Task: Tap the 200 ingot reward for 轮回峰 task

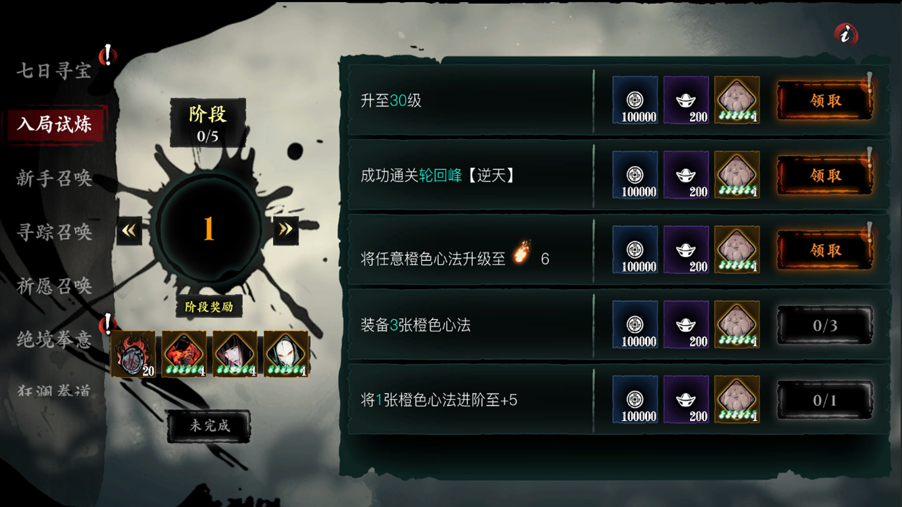Action: pos(686,175)
